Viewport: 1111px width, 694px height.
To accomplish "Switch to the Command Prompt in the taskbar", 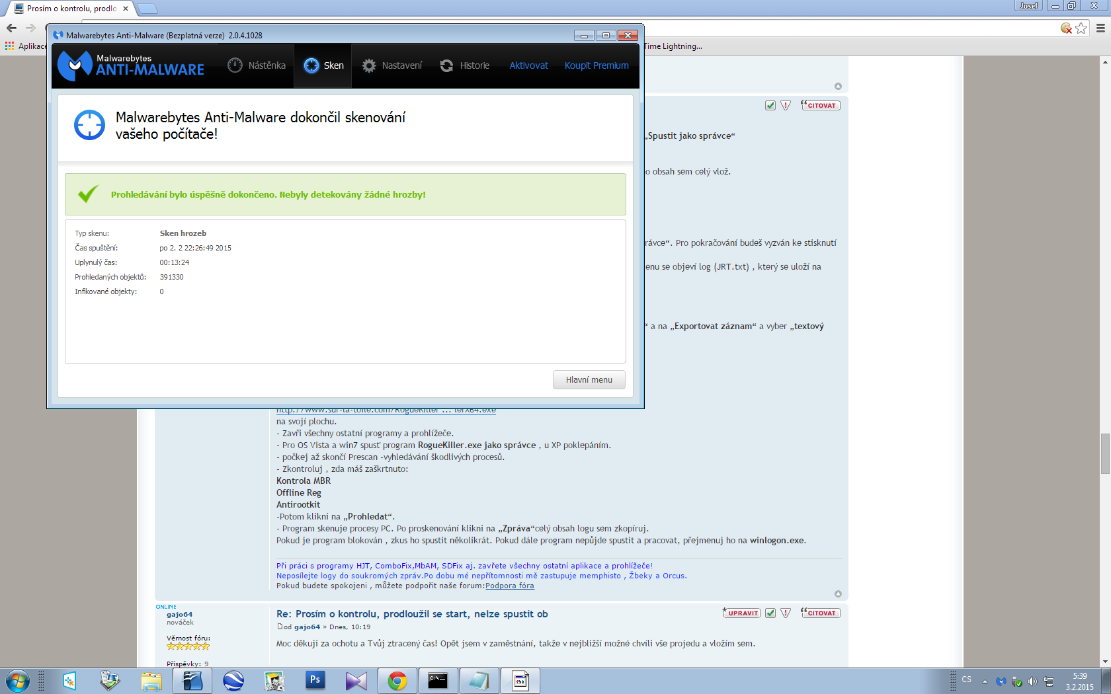I will pyautogui.click(x=438, y=681).
